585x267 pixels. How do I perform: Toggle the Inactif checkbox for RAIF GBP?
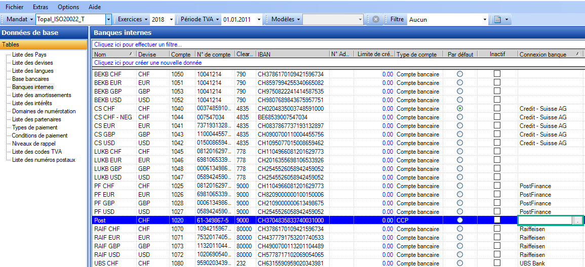coord(497,246)
